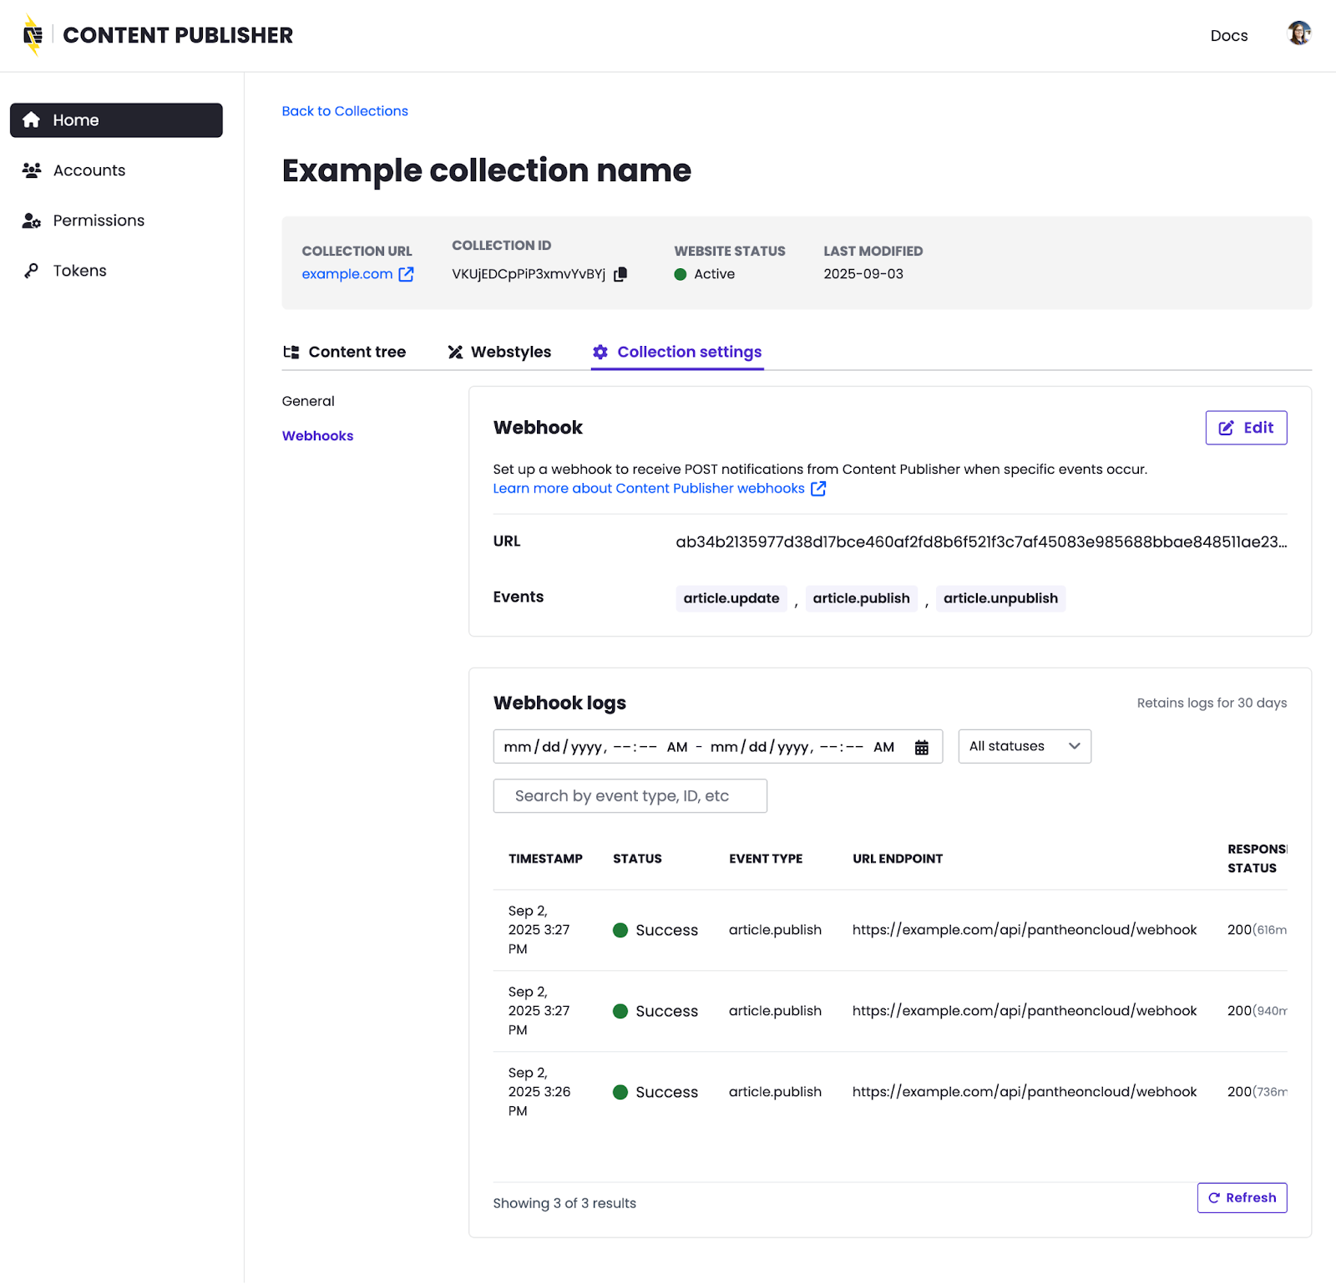Select the Collection settings tab
1336x1285 pixels.
pyautogui.click(x=677, y=352)
